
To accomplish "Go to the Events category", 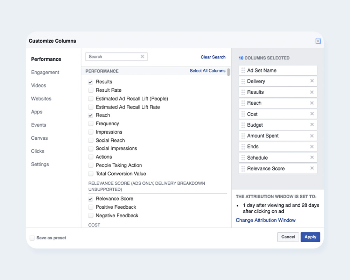I will (x=38, y=125).
